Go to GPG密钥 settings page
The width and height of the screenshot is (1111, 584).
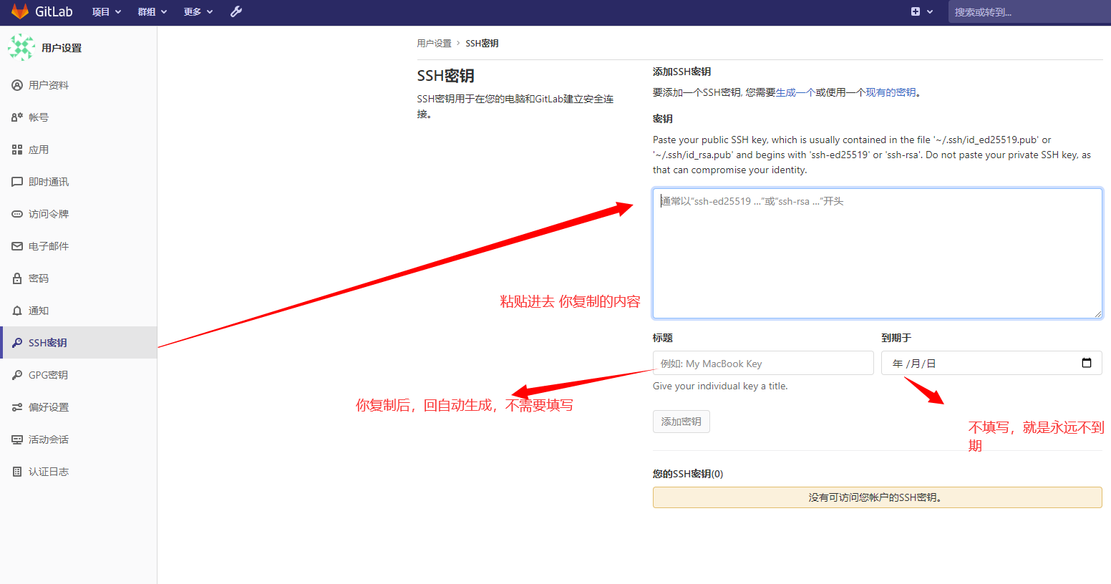click(x=48, y=375)
